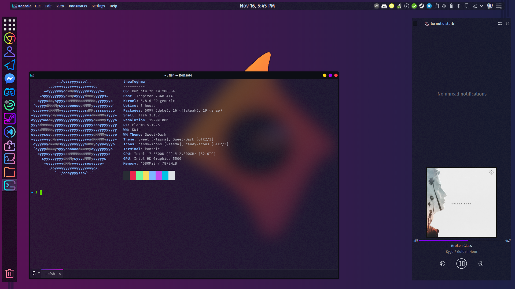
Task: Click the yellow circle tray icon
Action: [x=392, y=6]
